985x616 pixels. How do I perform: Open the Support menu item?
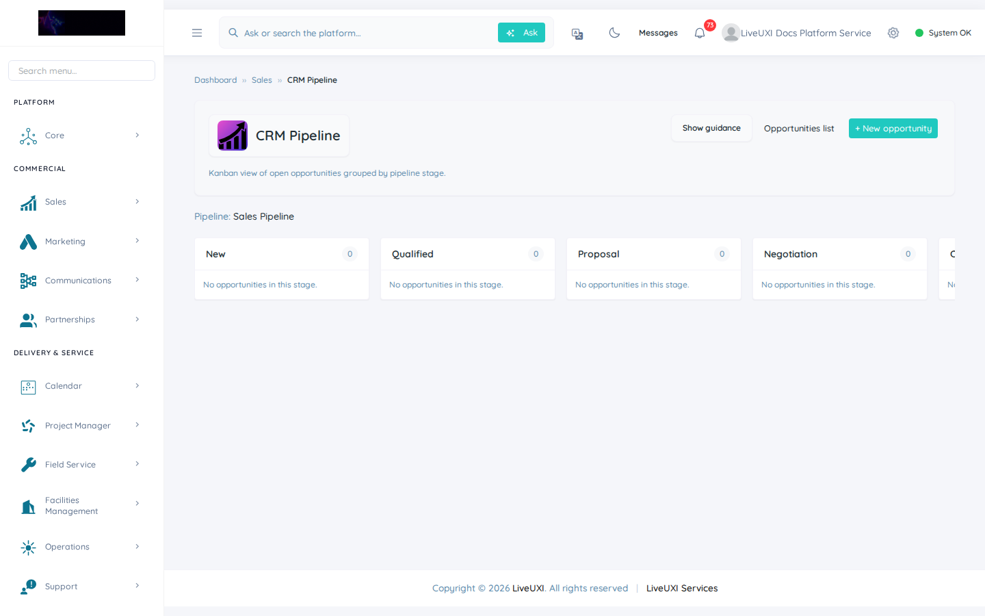point(81,587)
